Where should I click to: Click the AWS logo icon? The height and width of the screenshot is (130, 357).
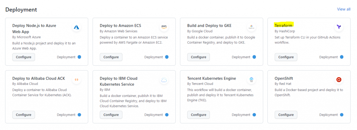coord(164,27)
